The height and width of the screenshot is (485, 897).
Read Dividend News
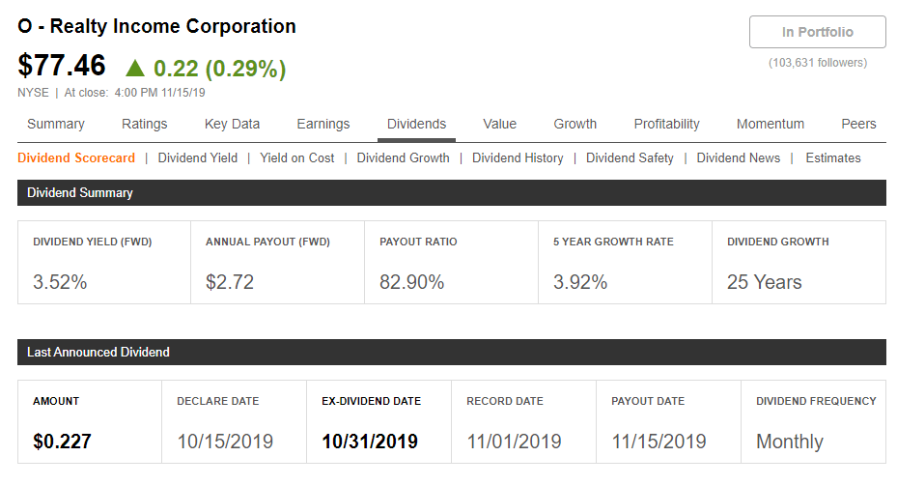(x=738, y=157)
